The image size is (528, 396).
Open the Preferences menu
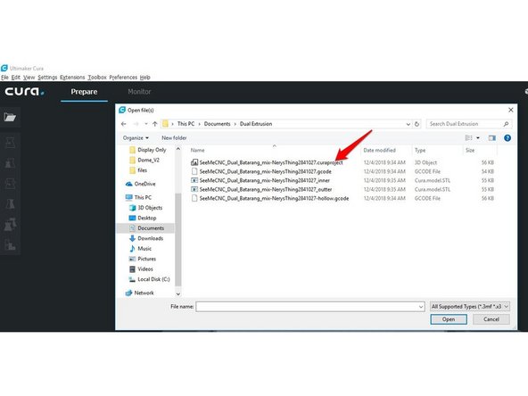(x=123, y=77)
